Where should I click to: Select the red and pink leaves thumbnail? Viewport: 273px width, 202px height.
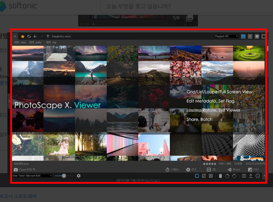[x=185, y=73]
